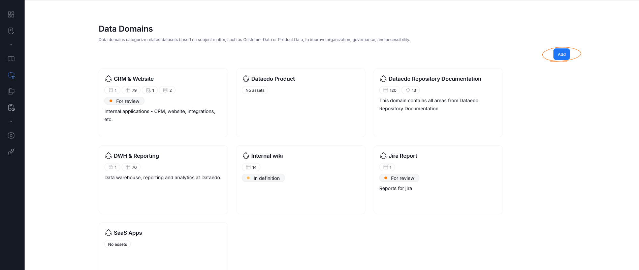
Task: Open the stacked copies sidebar icon
Action: (x=11, y=91)
